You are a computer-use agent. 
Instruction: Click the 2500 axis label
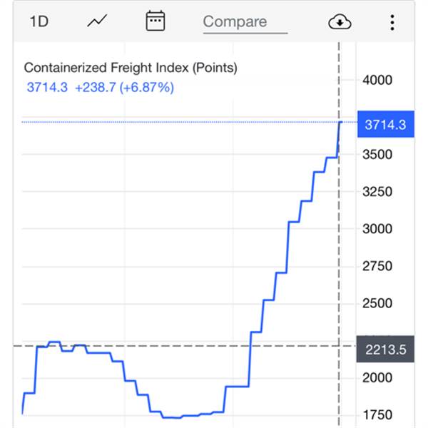377,303
